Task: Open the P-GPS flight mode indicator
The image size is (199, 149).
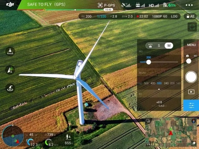Action: [x=106, y=5]
